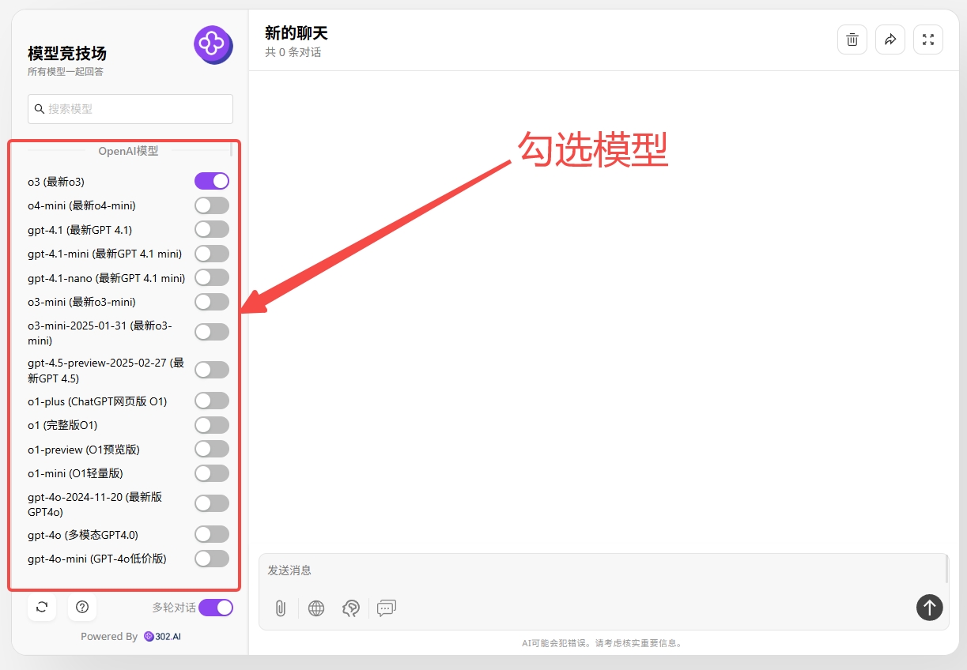
Task: Turn off 多轮对话 toggle
Action: [216, 608]
